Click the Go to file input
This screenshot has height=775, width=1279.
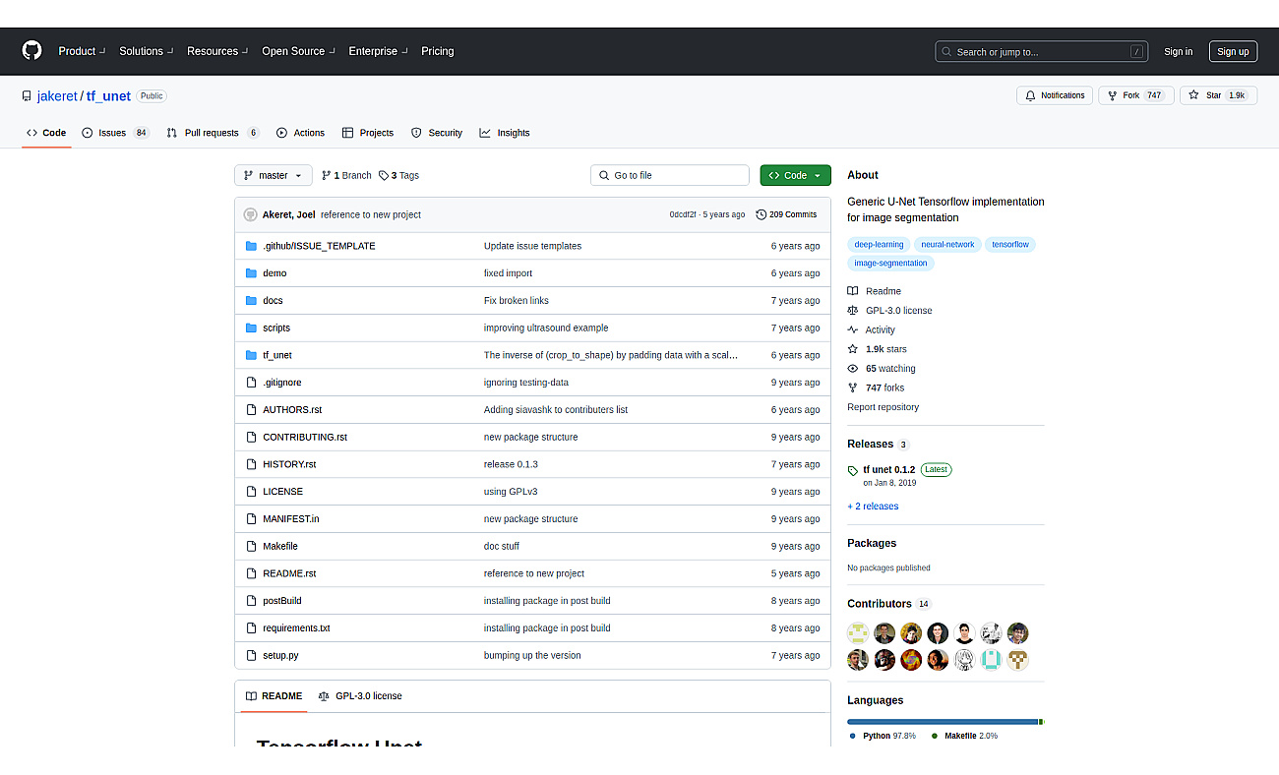point(670,175)
